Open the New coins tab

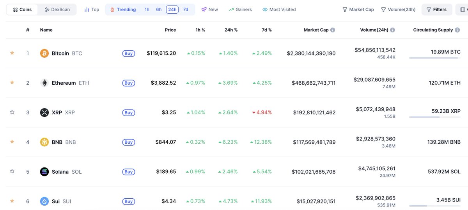[210, 9]
